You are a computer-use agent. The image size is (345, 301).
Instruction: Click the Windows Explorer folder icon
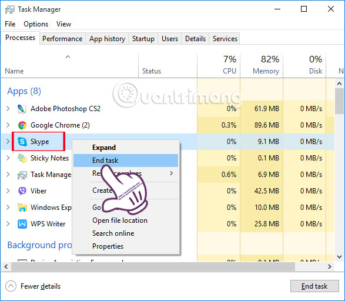coord(22,208)
